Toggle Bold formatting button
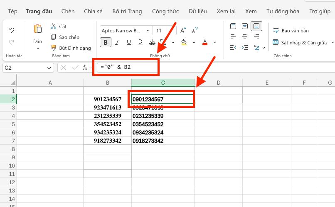335x207 pixels. [106, 42]
